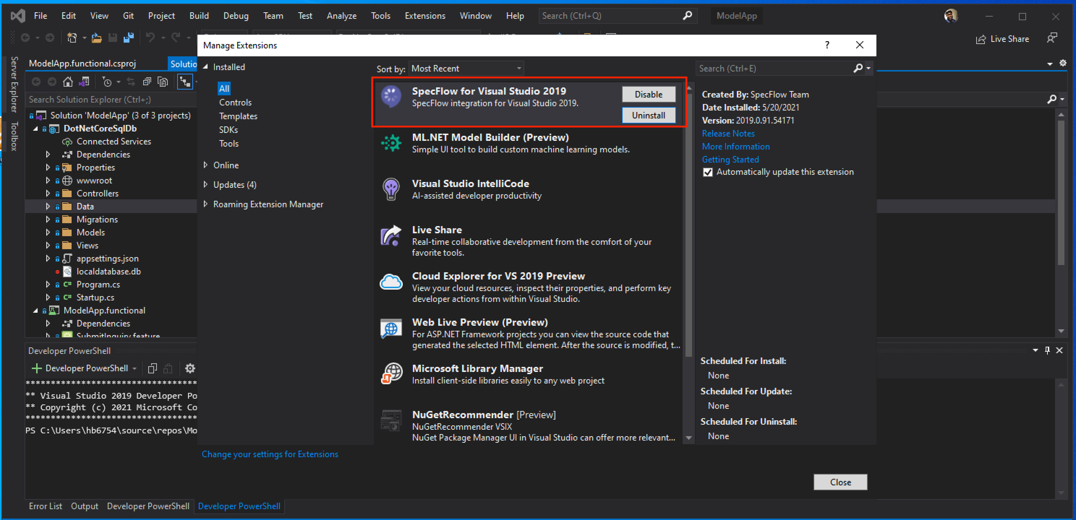Click the search magnifier in Manage Extensions
Viewport: 1076px width, 520px height.
(858, 68)
